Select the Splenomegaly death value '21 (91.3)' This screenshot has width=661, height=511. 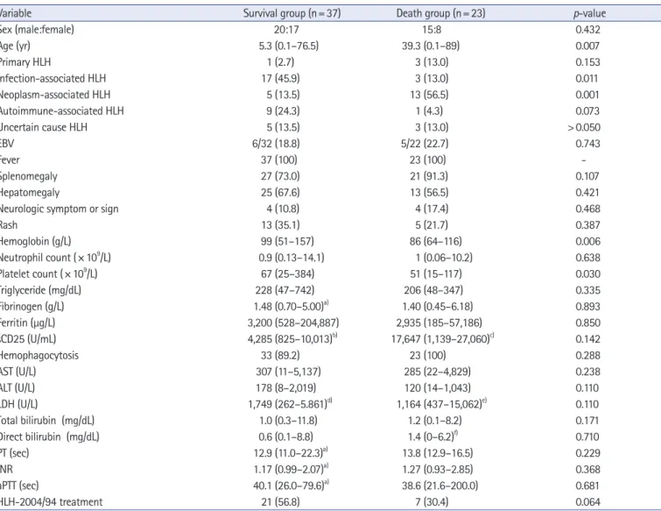point(429,176)
